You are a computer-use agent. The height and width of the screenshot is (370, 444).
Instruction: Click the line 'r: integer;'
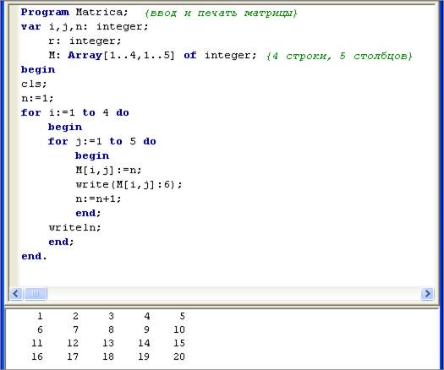[85, 41]
